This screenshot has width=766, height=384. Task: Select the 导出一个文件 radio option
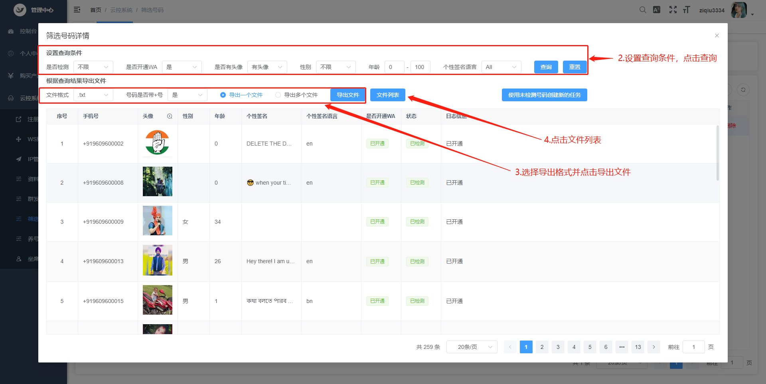tap(223, 95)
